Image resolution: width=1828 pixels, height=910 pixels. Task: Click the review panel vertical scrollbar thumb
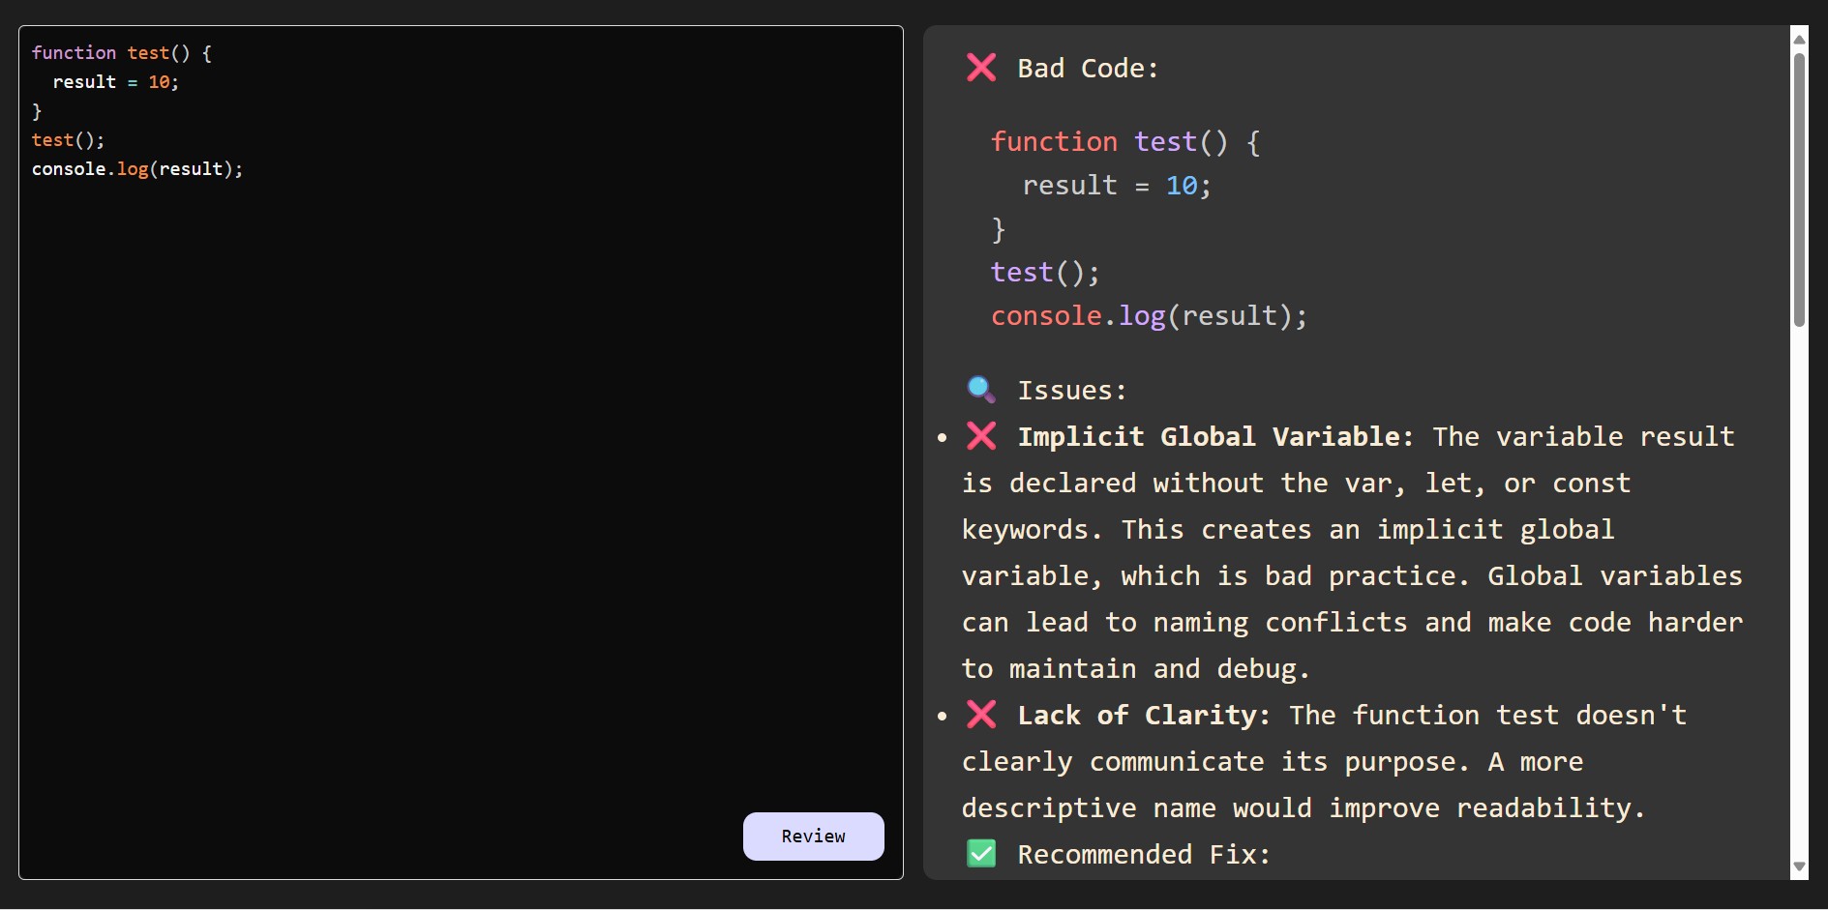(1799, 189)
